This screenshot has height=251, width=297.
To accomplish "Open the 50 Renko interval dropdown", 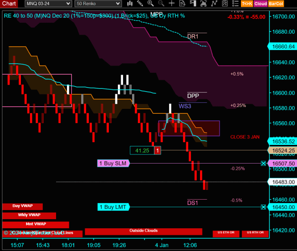I will [x=98, y=4].
